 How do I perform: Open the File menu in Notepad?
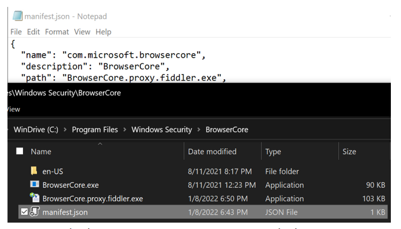click(16, 32)
